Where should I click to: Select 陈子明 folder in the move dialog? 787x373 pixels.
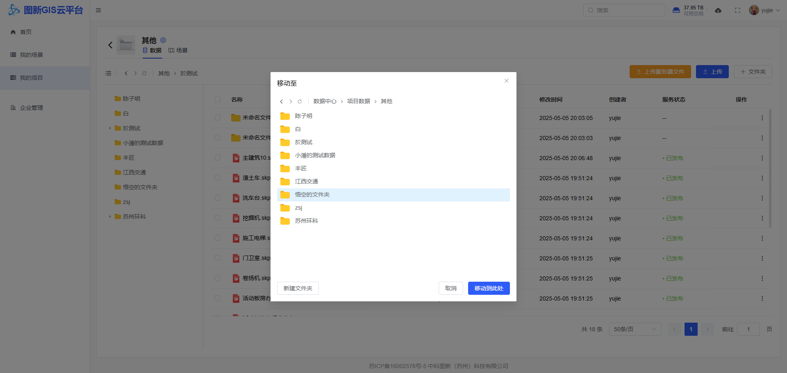pos(393,116)
